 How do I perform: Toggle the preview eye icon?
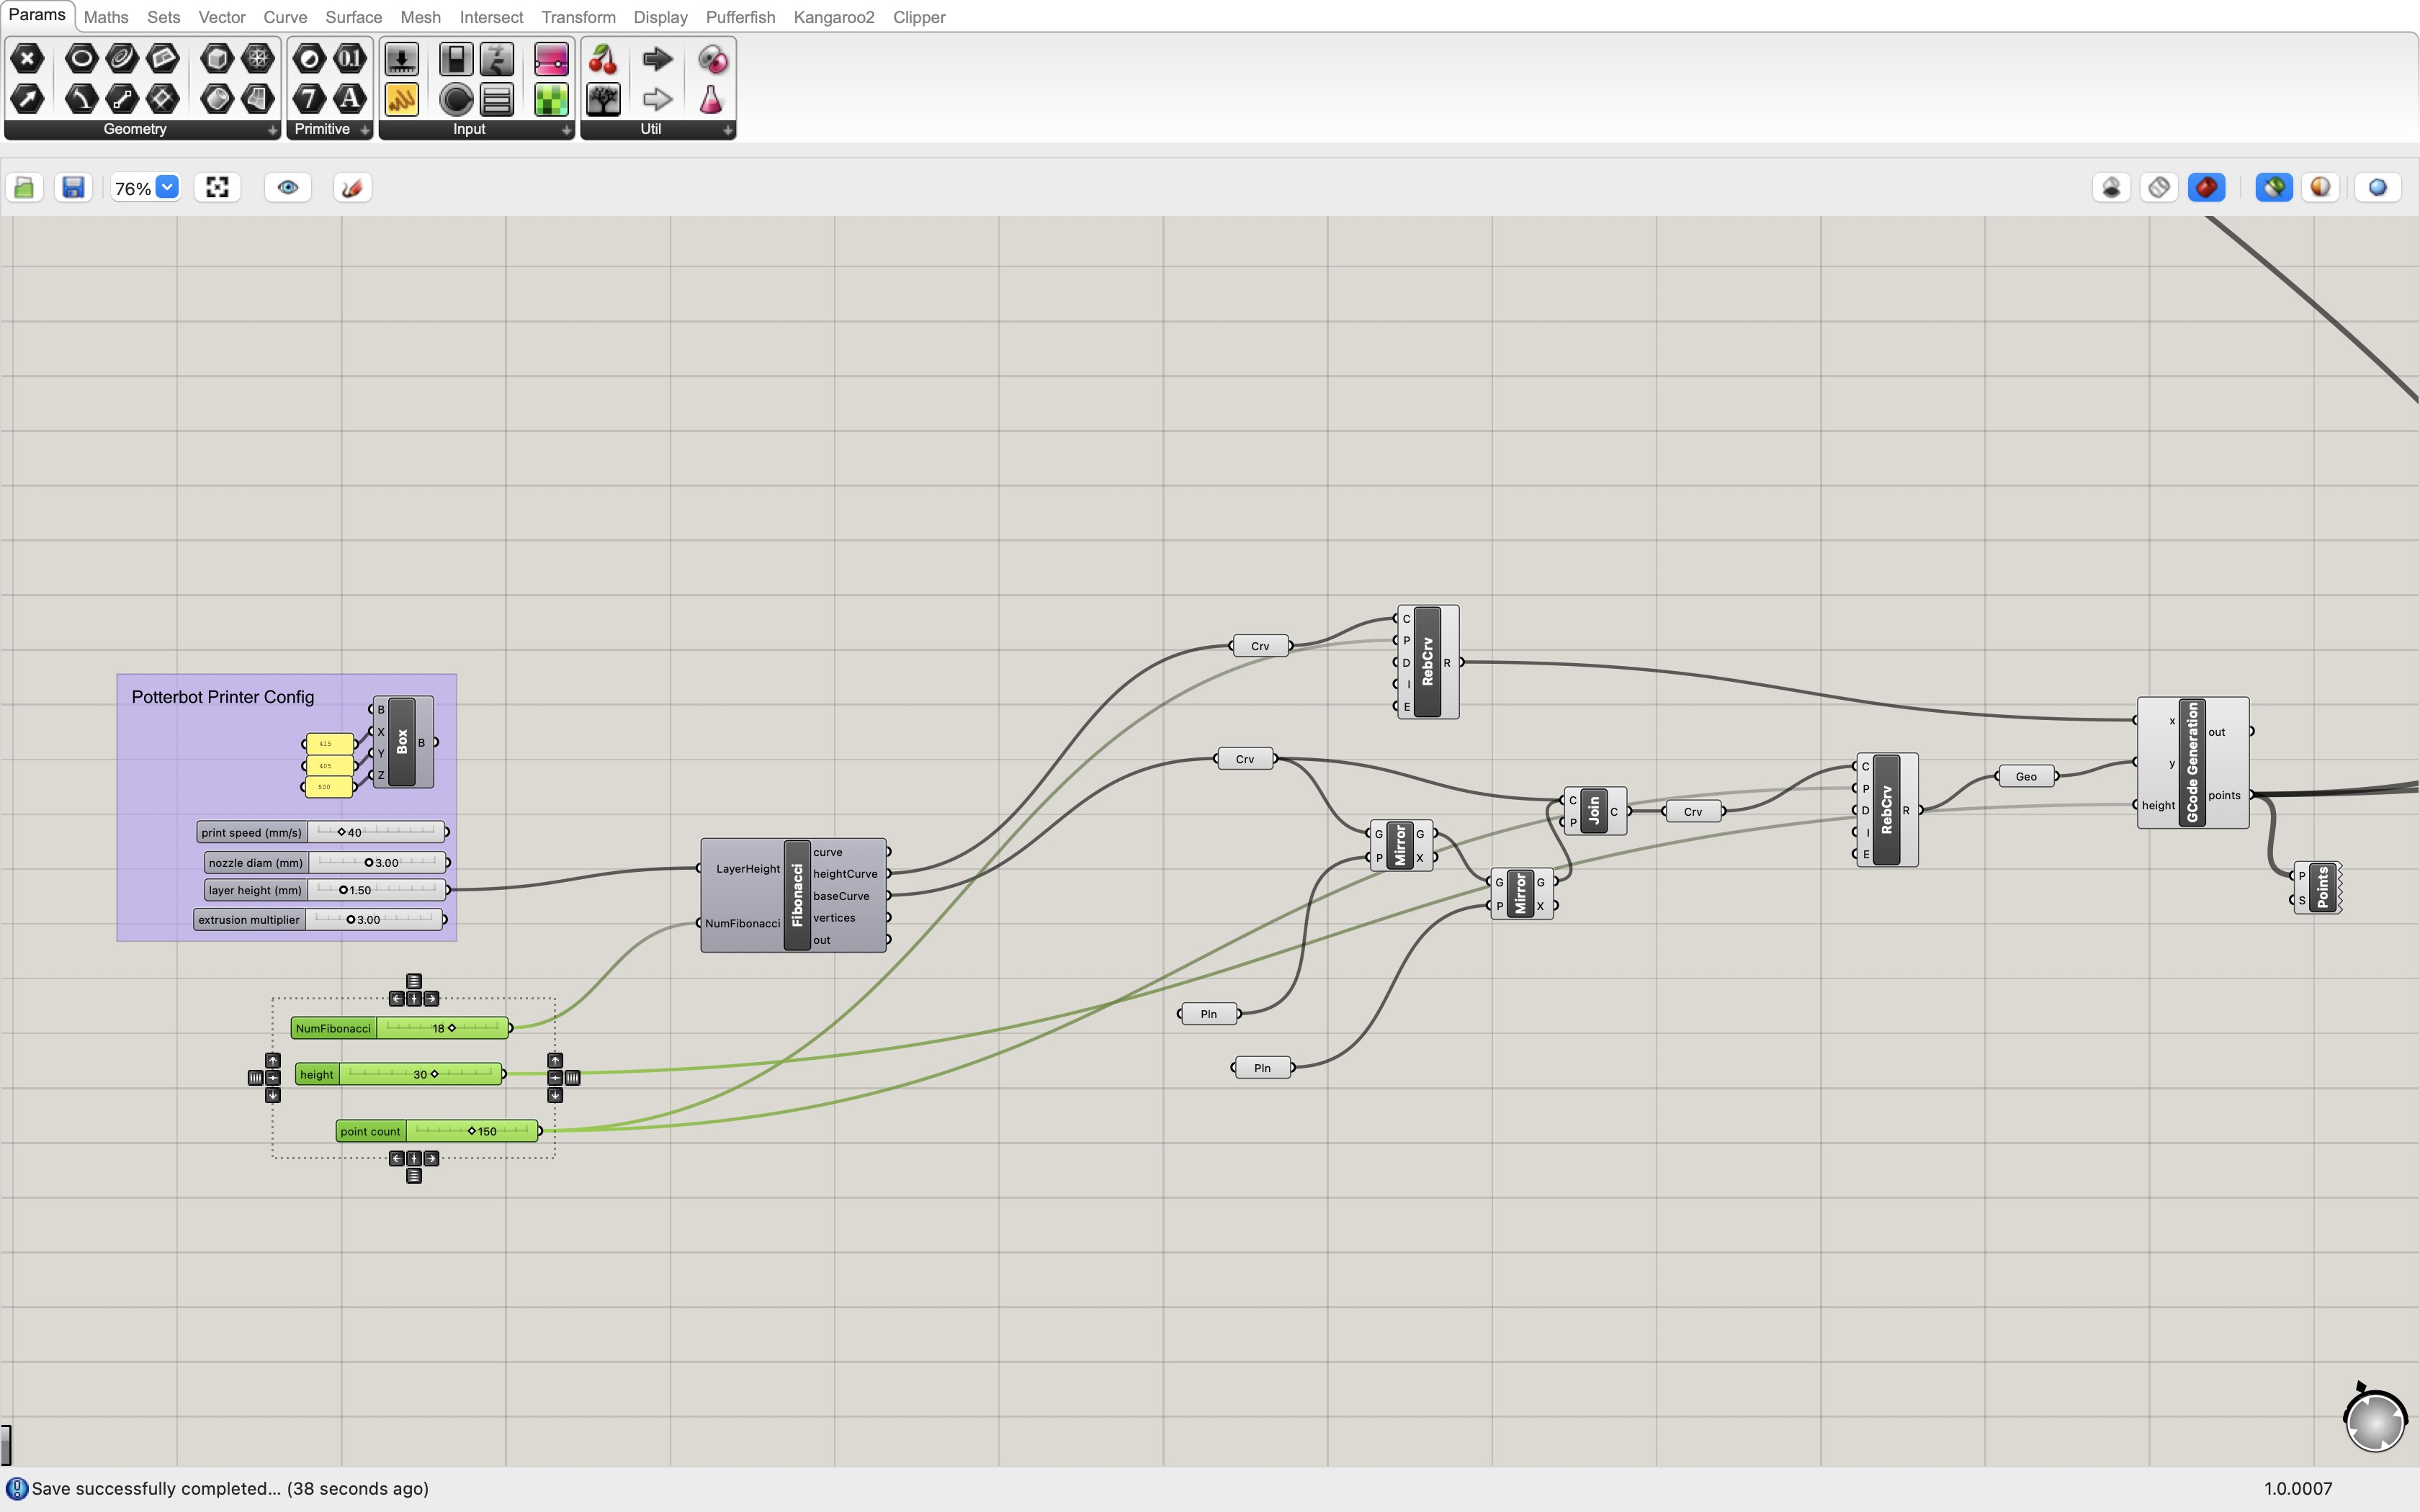(x=286, y=186)
